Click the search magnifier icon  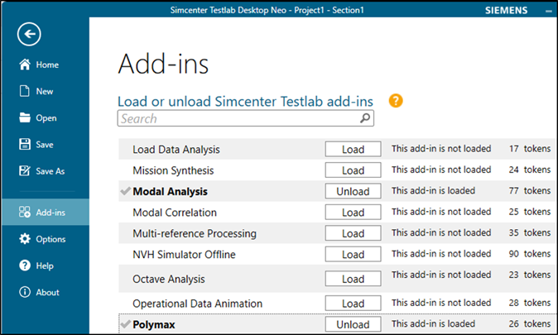tap(365, 119)
